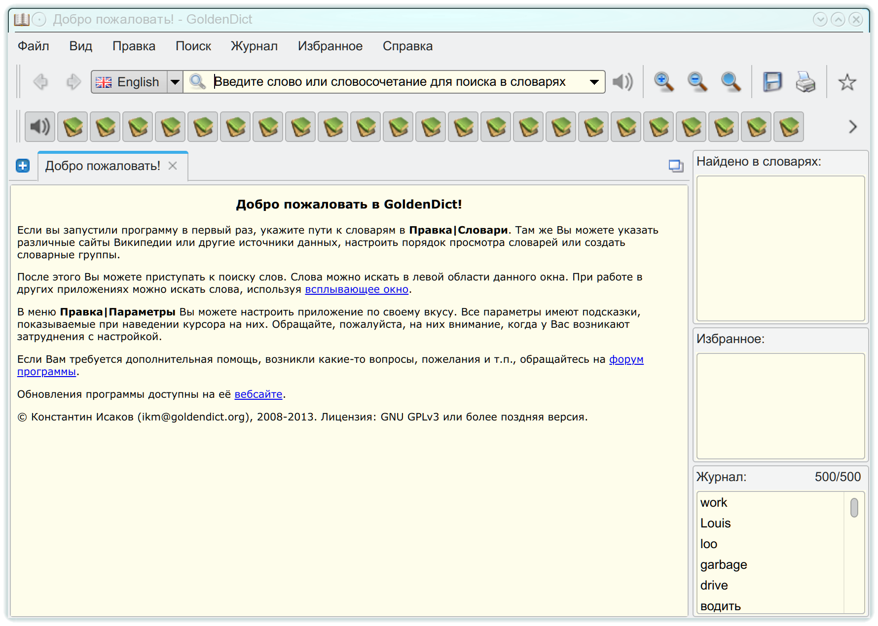
Task: Zoom in on article text
Action: [x=663, y=81]
